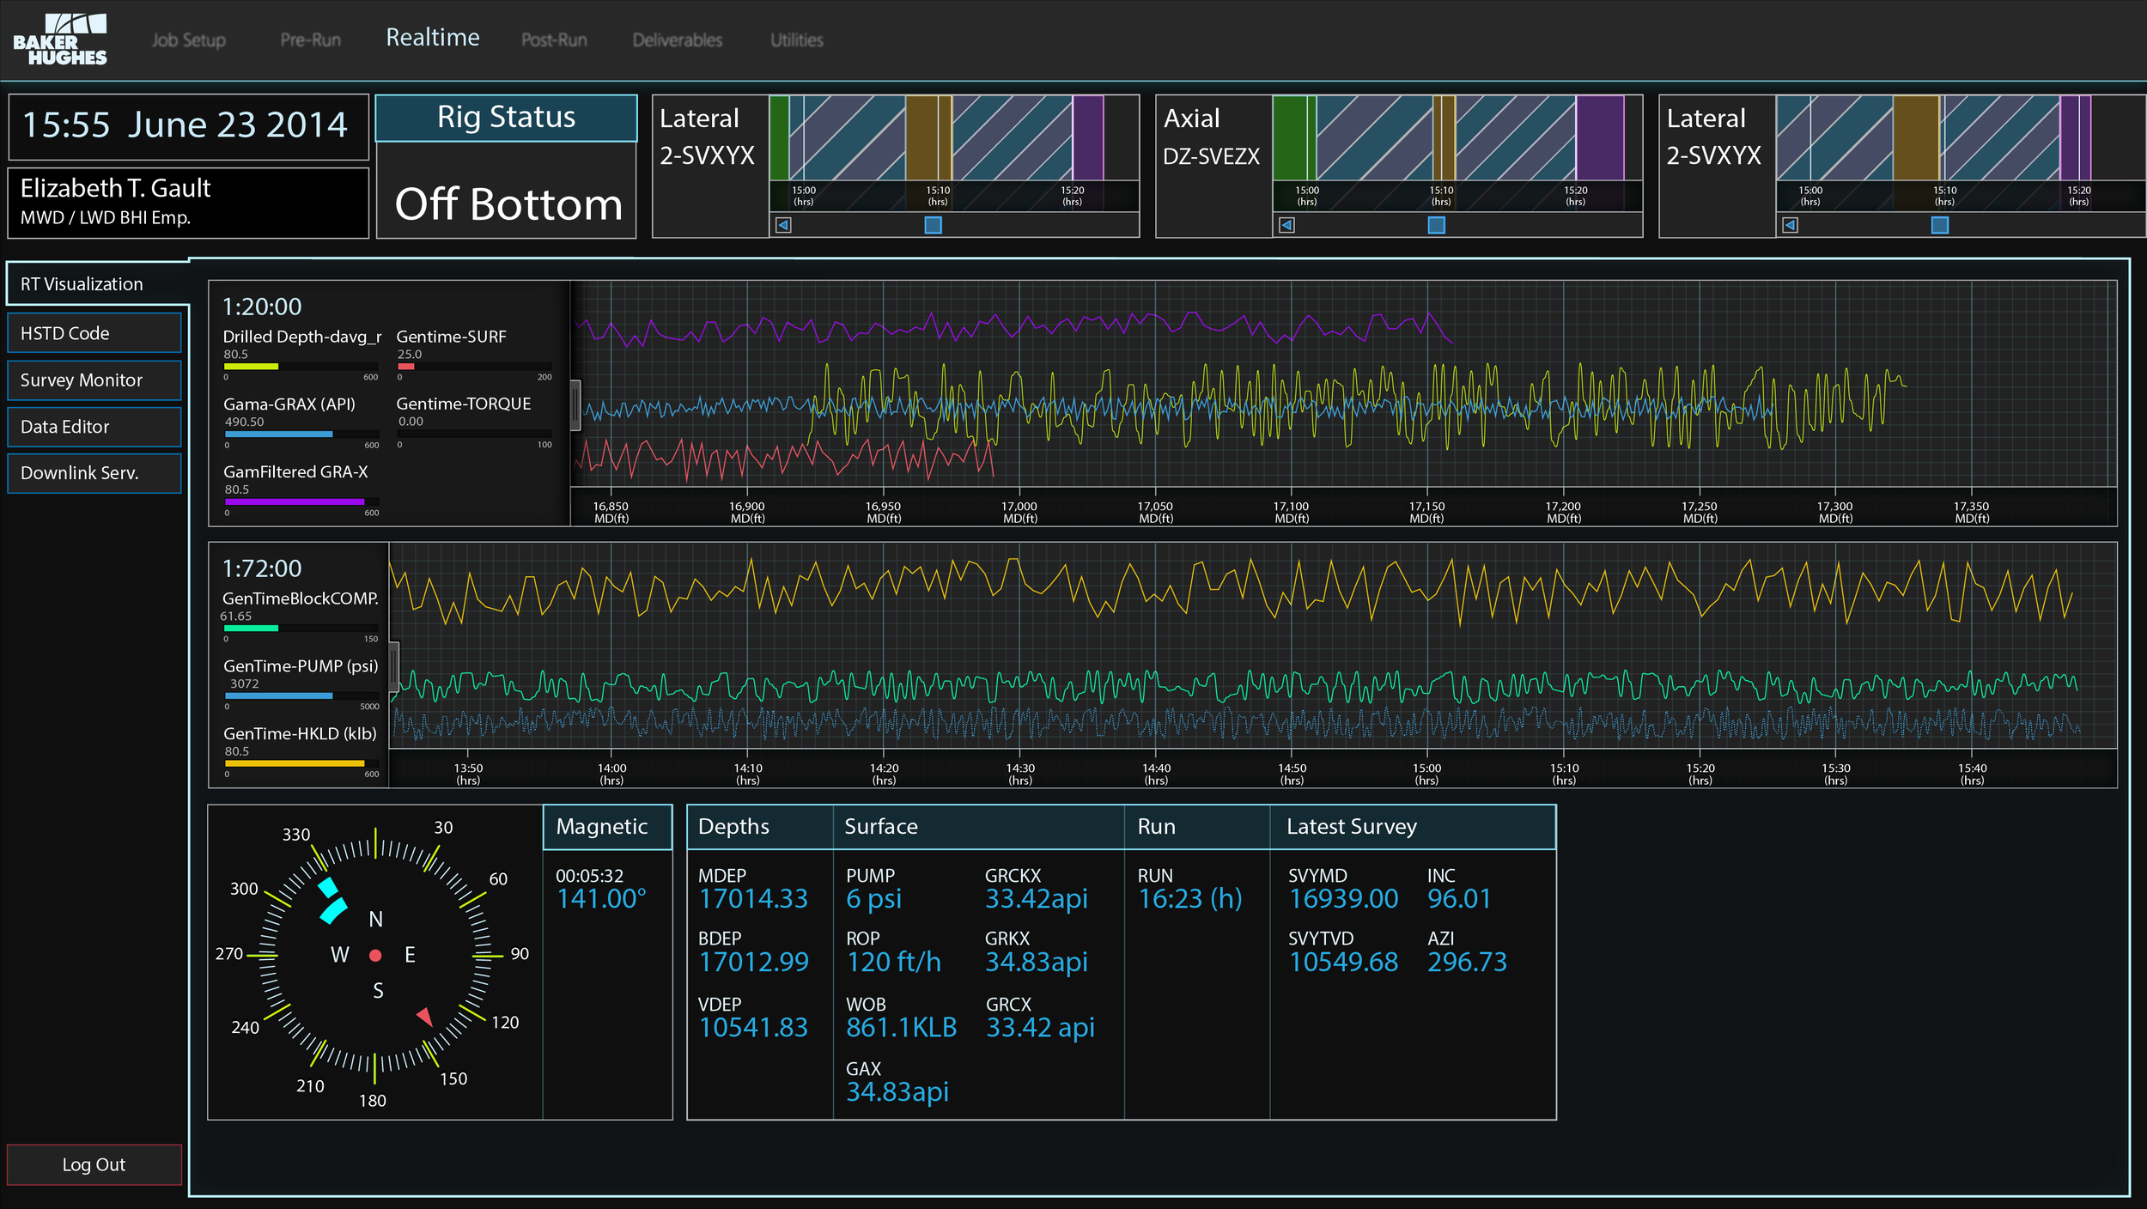This screenshot has height=1209, width=2147.
Task: Open the Data Editor panel
Action: point(94,426)
